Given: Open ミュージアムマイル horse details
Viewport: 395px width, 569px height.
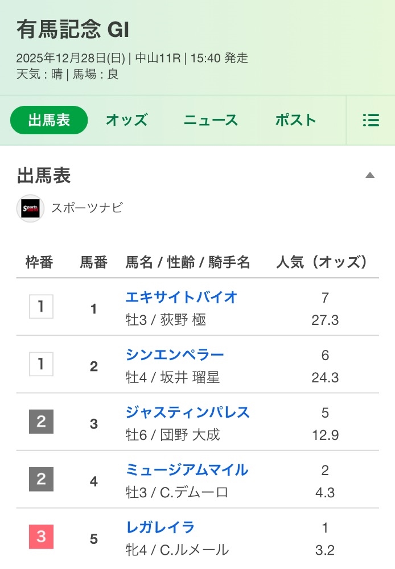Looking at the screenshot, I should pos(187,469).
